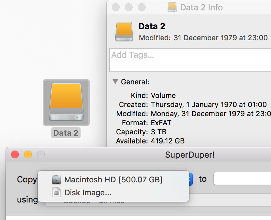Click the SuperDuper! window title

(190, 155)
